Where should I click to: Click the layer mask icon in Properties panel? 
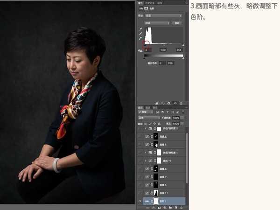146,8
